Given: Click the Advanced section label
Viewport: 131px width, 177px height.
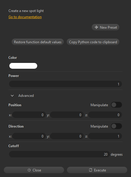Looking at the screenshot, I should point(26,96).
